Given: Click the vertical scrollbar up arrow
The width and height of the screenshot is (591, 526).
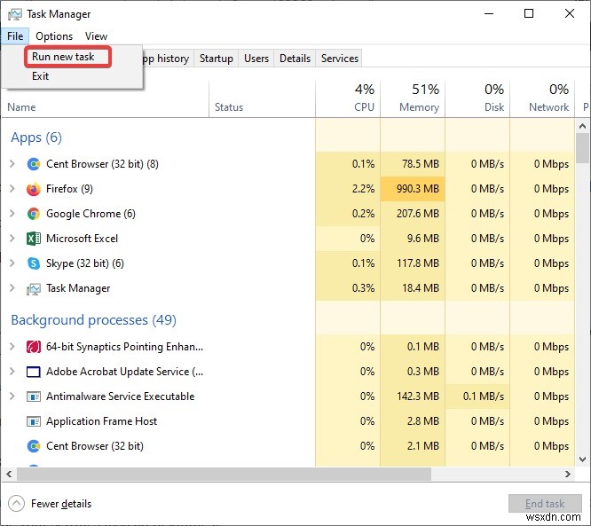Looking at the screenshot, I should (x=583, y=126).
